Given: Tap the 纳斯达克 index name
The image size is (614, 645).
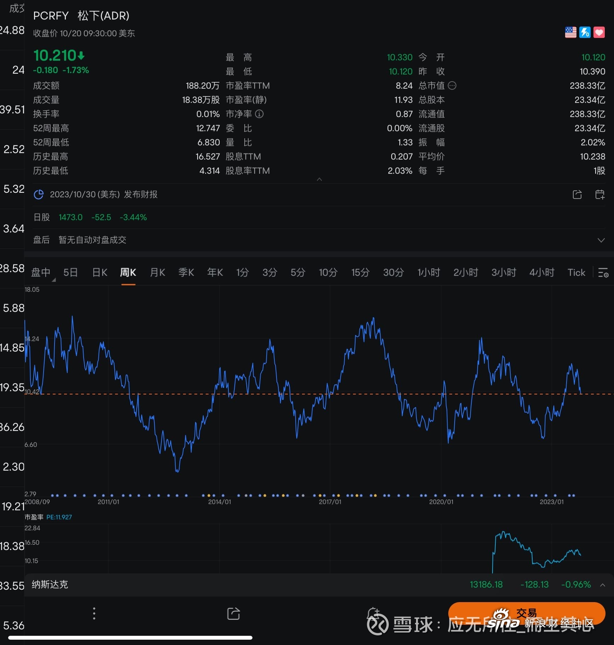Looking at the screenshot, I should click(x=50, y=584).
